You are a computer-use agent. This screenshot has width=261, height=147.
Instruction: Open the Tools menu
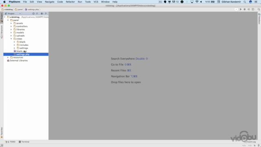[88, 2]
